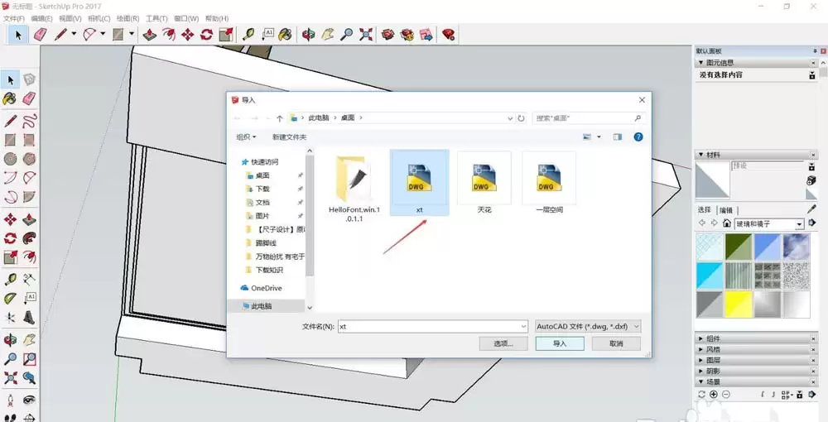Pick the Push/Pull tool in top toolbar
This screenshot has height=422, width=828.
click(149, 35)
